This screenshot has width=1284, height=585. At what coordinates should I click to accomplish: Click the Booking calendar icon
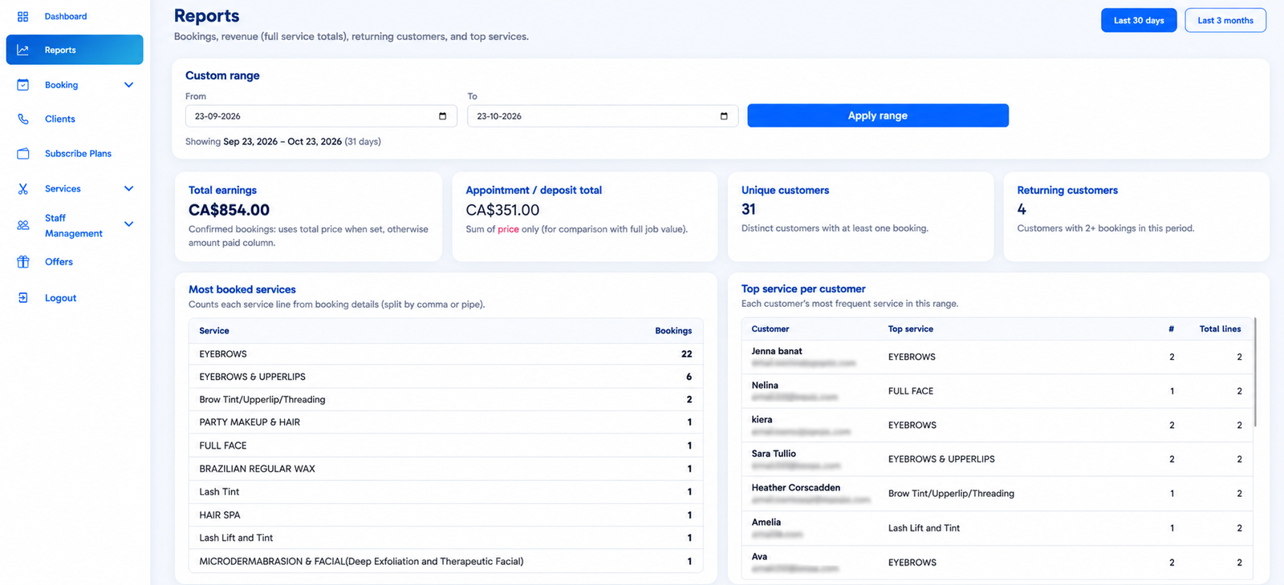(23, 85)
